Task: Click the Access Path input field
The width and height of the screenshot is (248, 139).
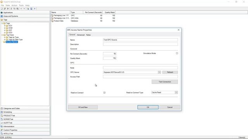Action: coord(140,76)
